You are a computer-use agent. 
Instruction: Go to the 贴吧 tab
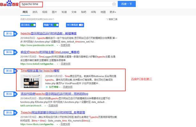84,12
